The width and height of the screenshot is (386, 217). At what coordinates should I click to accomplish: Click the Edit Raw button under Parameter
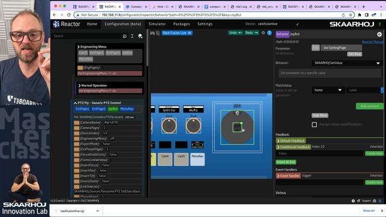pyautogui.click(x=355, y=54)
